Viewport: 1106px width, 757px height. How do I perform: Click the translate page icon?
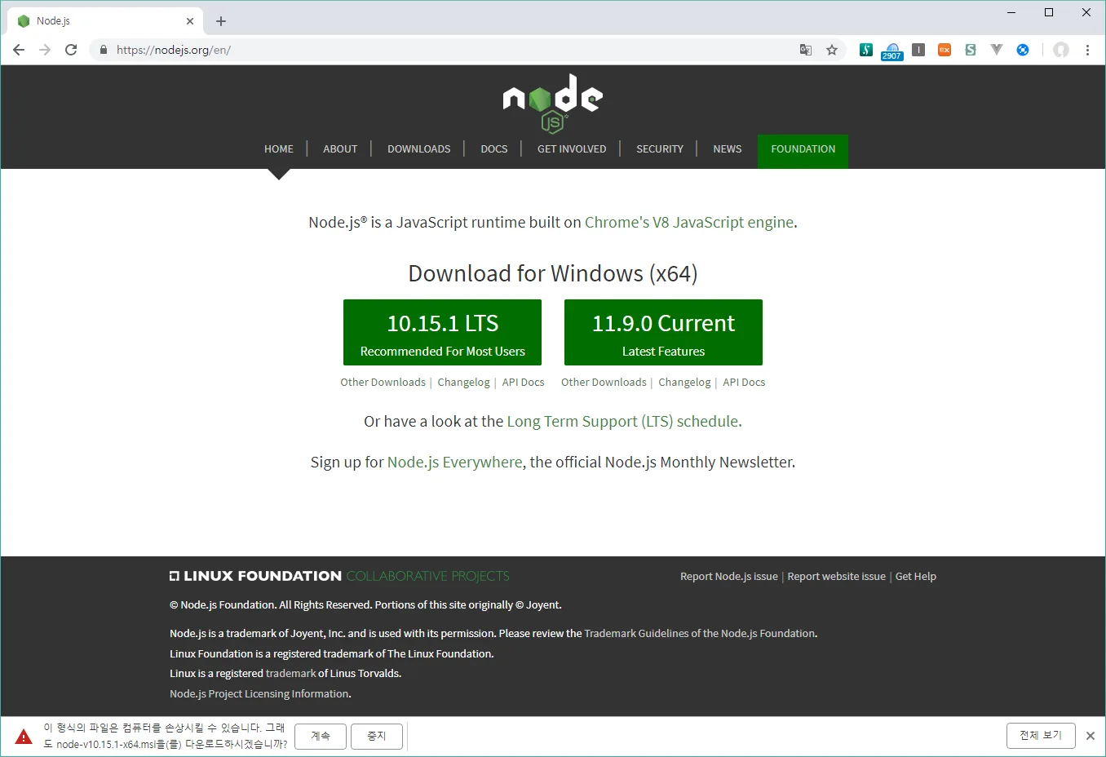[x=806, y=50]
